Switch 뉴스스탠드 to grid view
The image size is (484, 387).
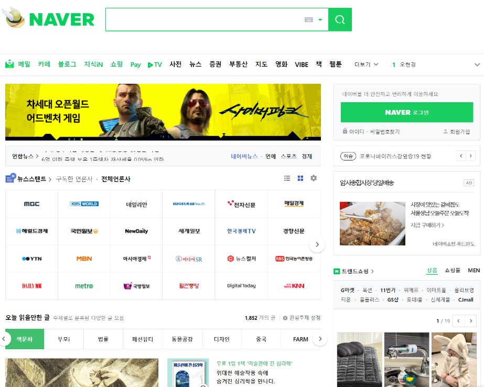pos(300,178)
